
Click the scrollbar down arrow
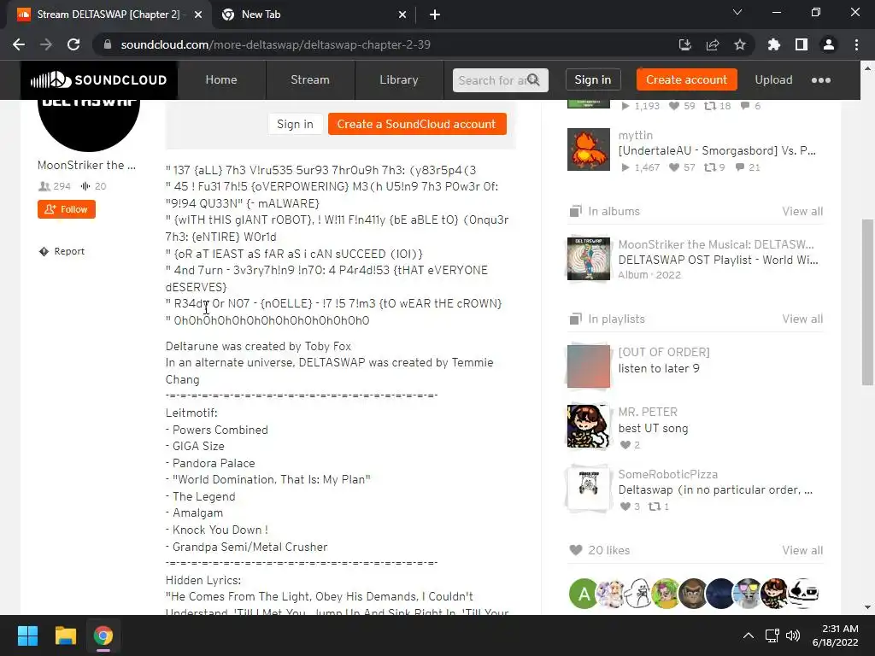tap(867, 607)
